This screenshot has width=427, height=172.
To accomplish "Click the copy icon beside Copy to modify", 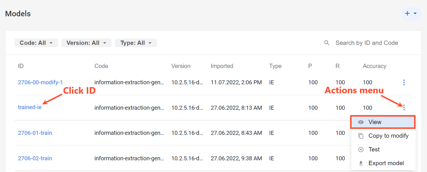I will click(x=361, y=136).
